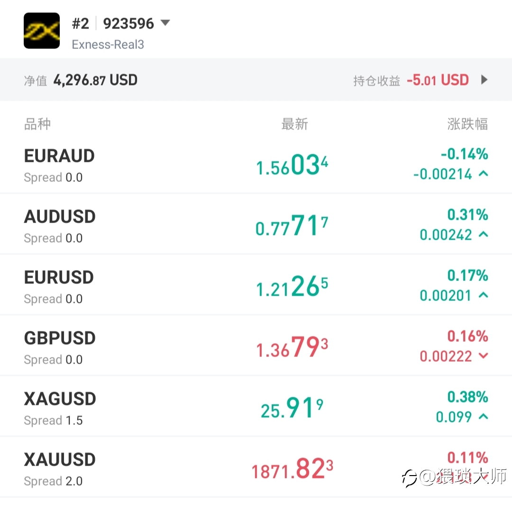Sort by 品种 column header

coord(37,124)
